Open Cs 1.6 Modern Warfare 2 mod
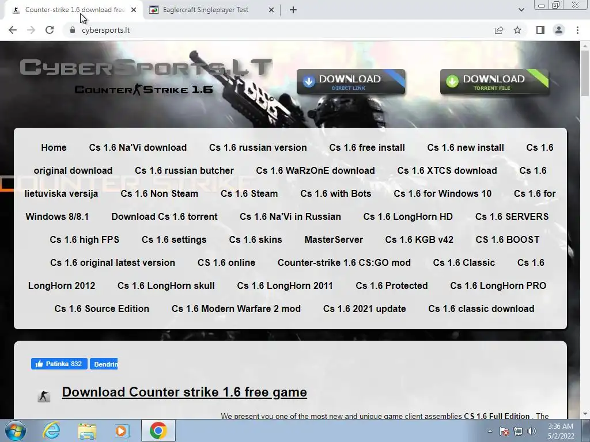Screen dimensions: 590x442 click(x=236, y=308)
